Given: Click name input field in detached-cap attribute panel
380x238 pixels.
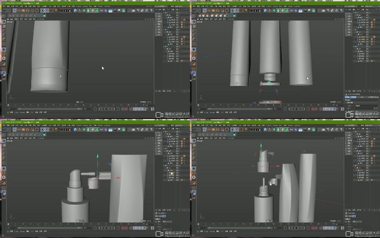Looking at the screenshot, I should tap(367, 106).
